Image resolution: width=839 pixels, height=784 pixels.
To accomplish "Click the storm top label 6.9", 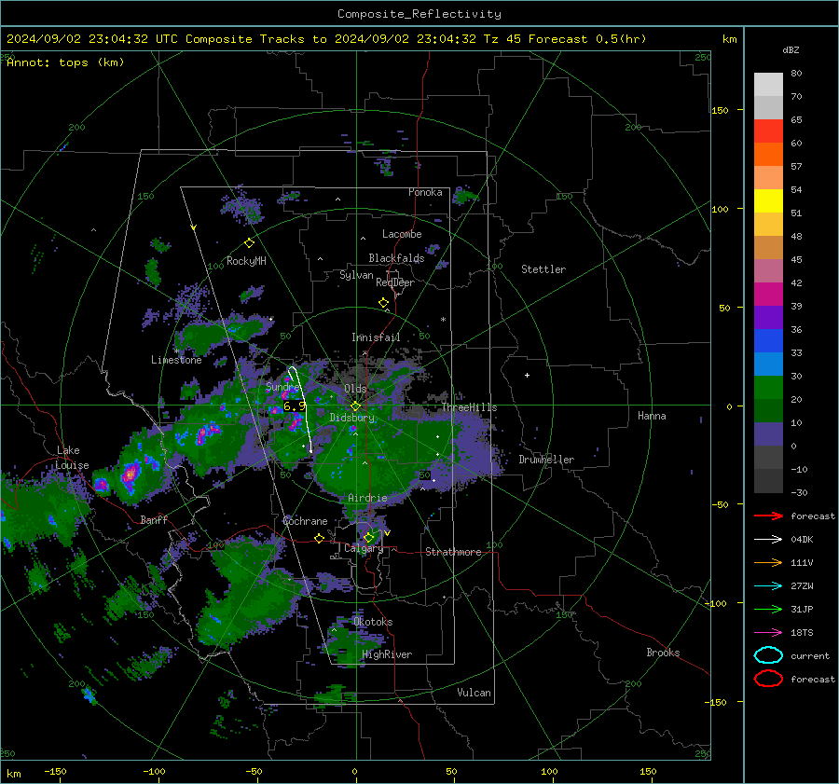I will coord(295,406).
